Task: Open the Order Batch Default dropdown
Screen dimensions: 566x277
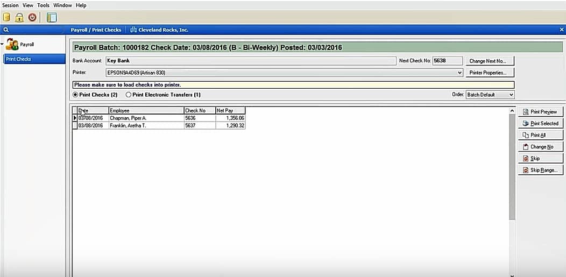Action: tap(490, 95)
